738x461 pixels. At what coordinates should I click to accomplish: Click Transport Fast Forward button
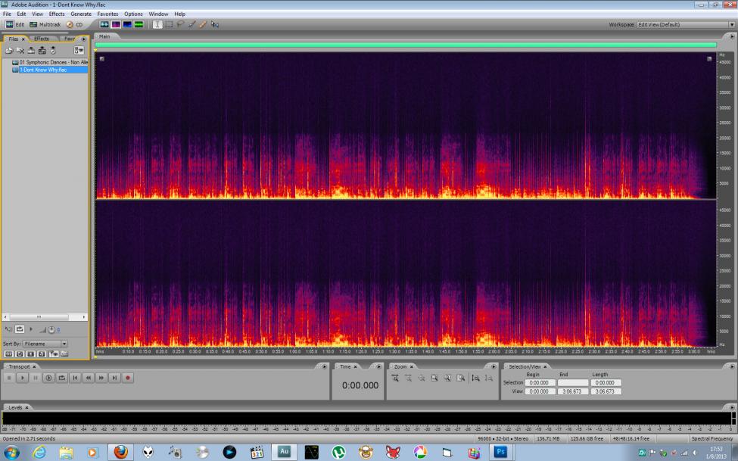(101, 378)
